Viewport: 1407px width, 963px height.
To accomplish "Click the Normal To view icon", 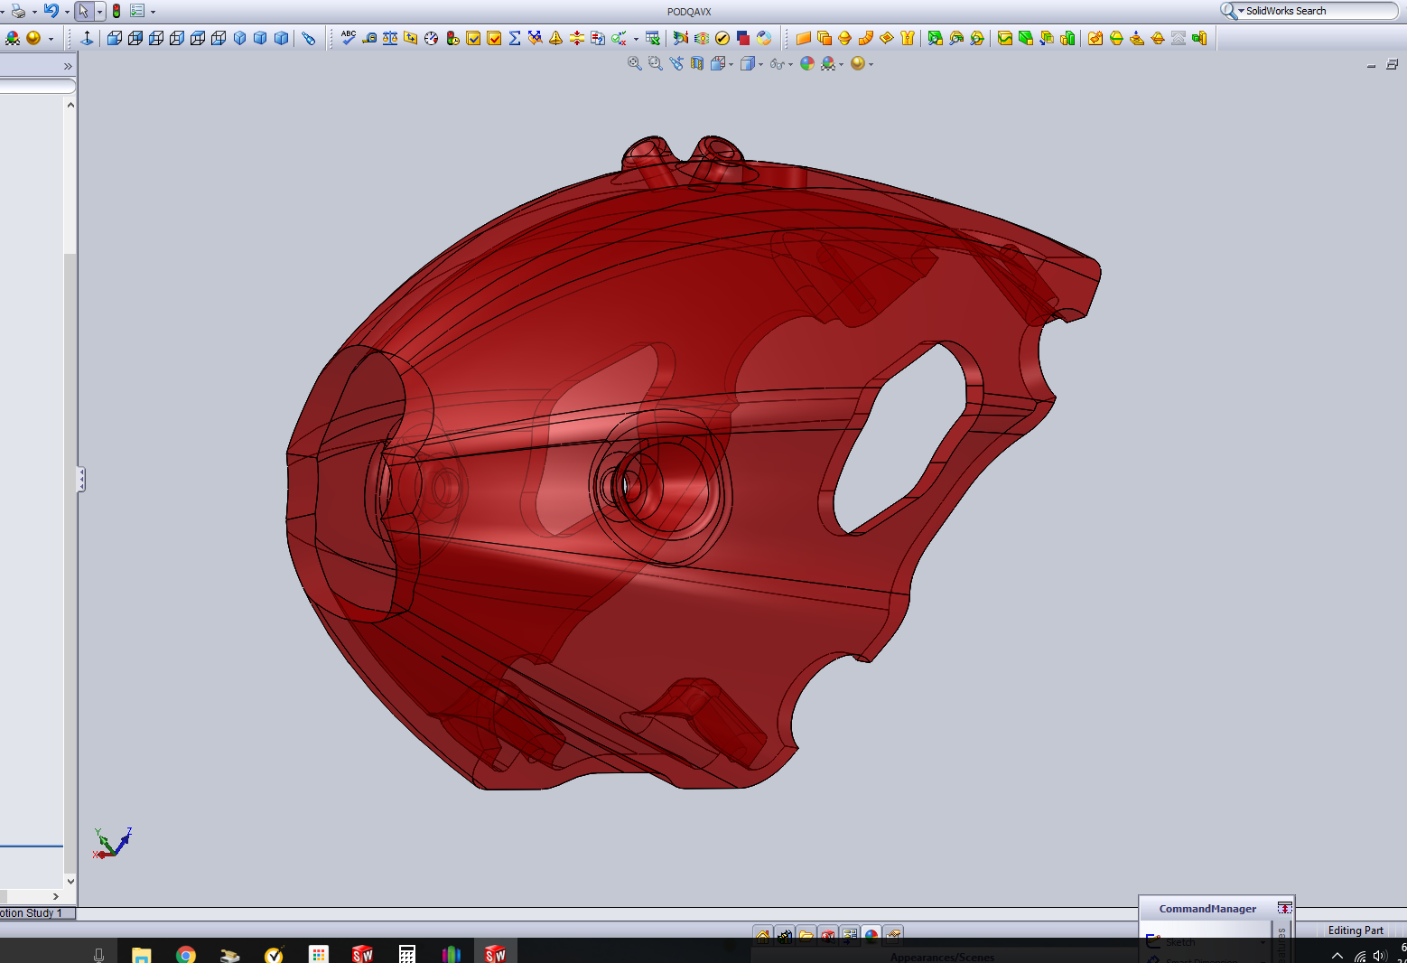I will [x=87, y=38].
